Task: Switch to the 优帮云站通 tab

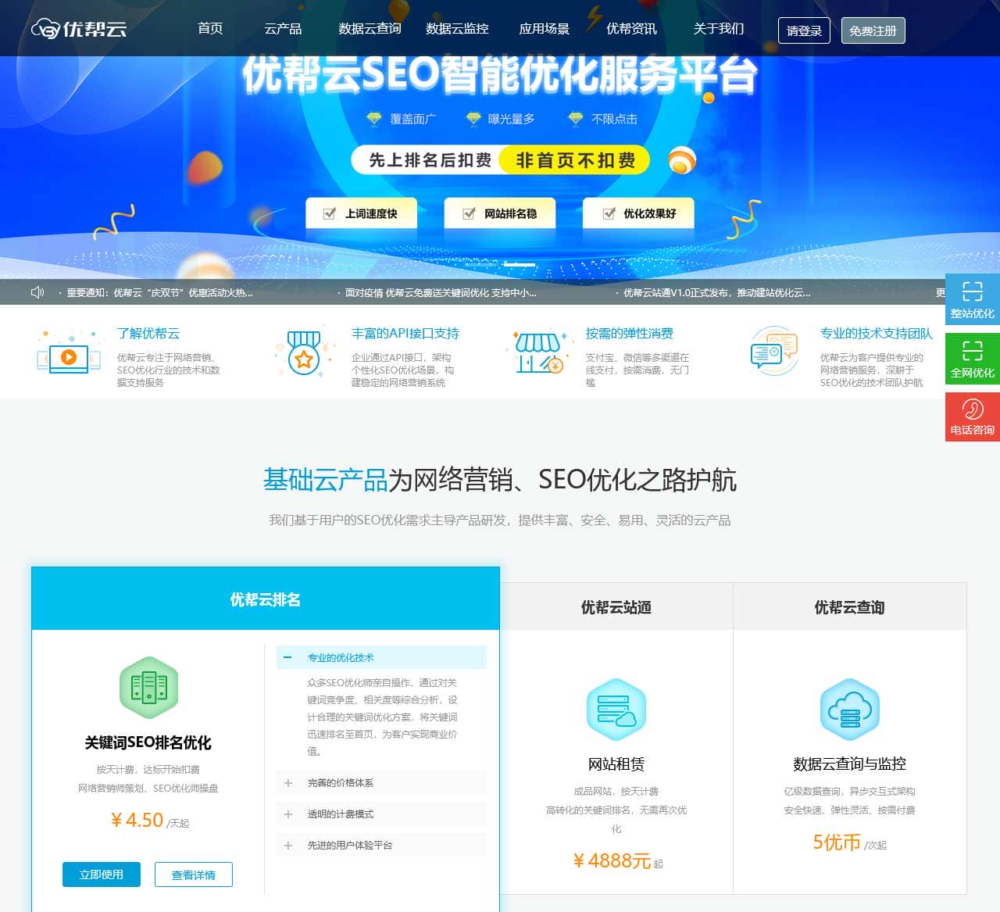Action: point(616,607)
